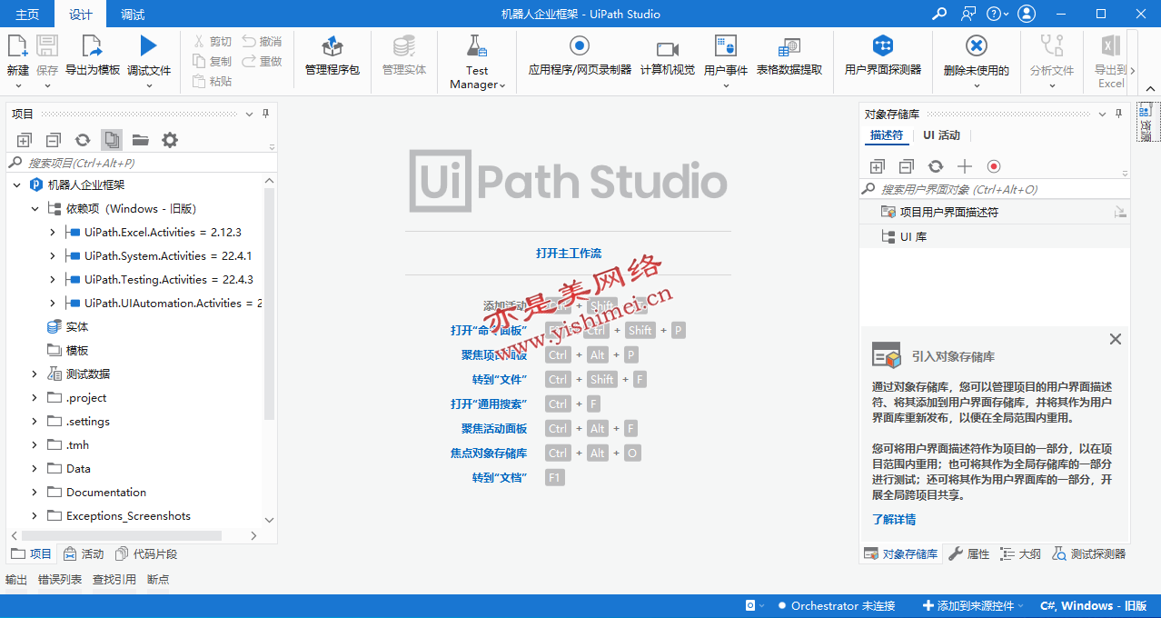The width and height of the screenshot is (1161, 618).
Task: Expand the Data folder
Action: [35, 468]
